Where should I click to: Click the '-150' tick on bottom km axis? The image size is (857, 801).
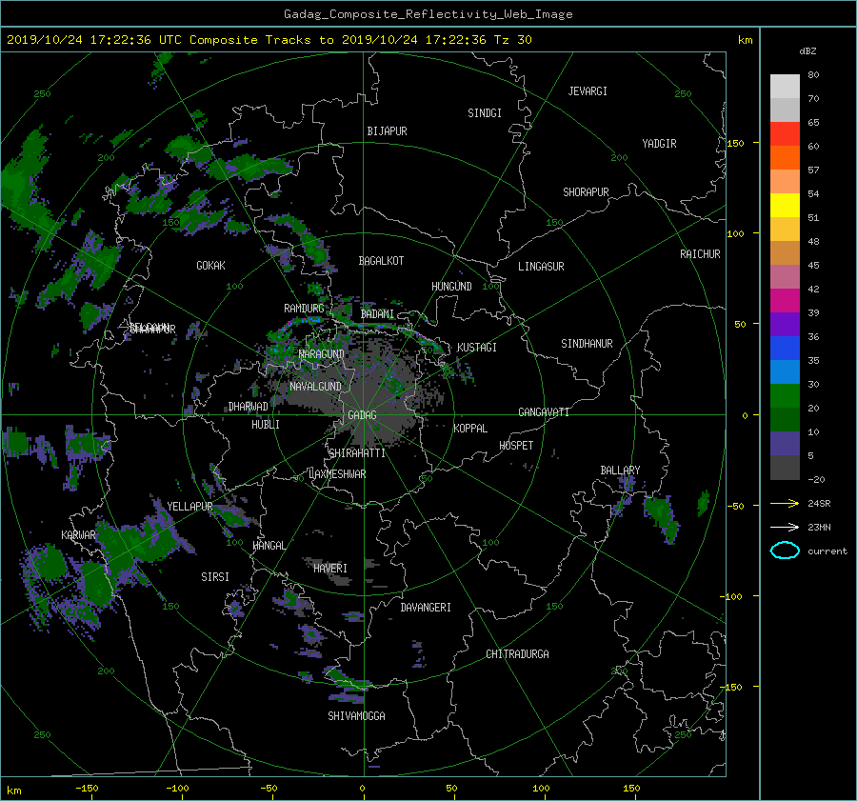87,789
